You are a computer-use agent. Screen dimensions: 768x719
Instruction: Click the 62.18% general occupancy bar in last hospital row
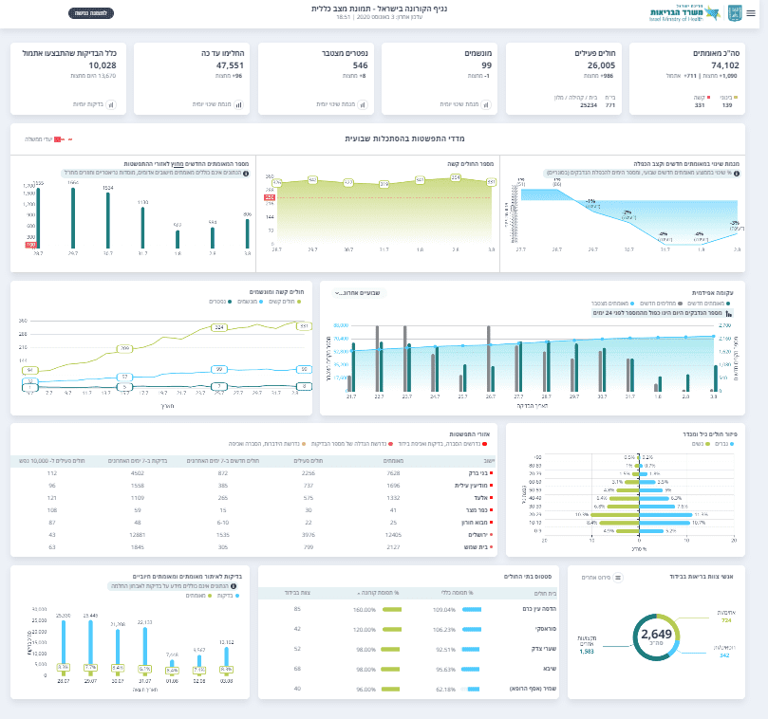pyautogui.click(x=471, y=690)
